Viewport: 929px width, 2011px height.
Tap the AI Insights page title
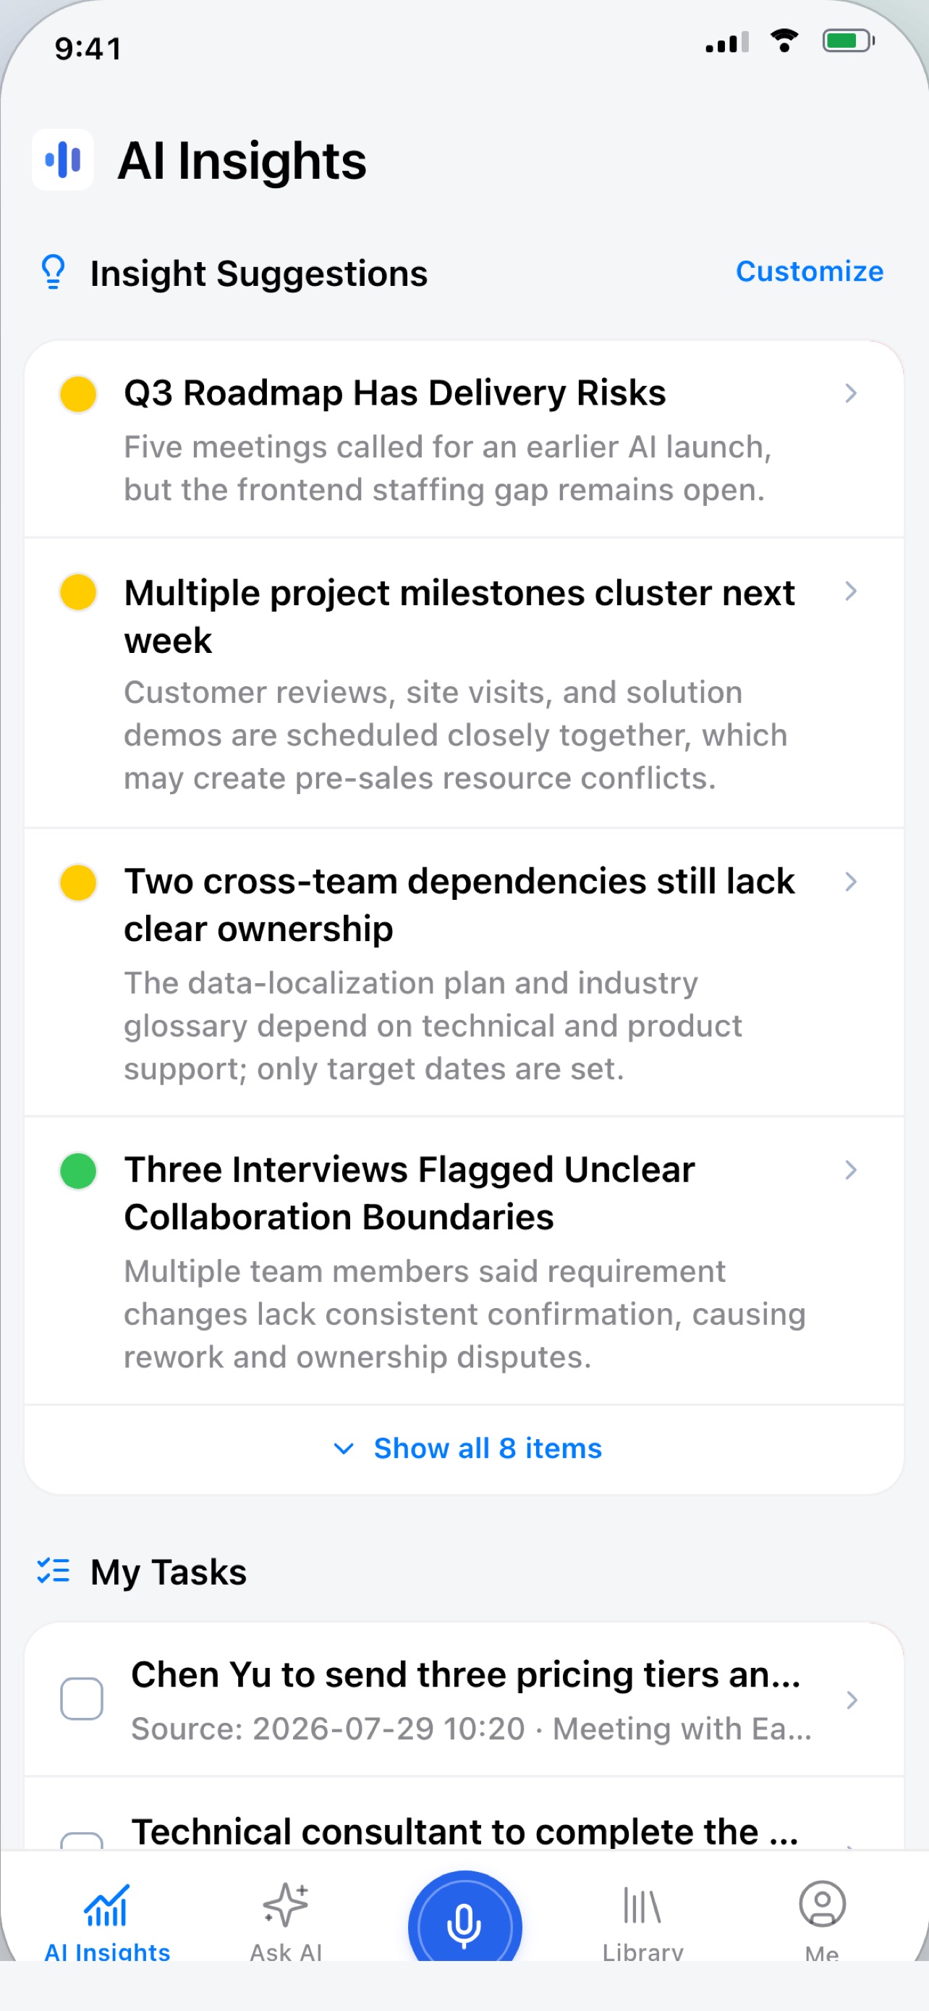[x=242, y=161]
